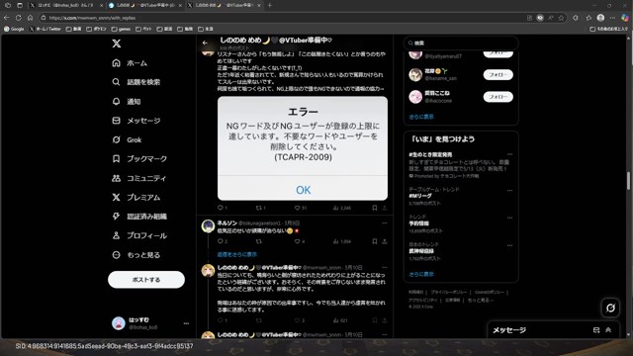The width and height of the screenshot is (633, 356).
Task: Open 通知 notifications
Action: (x=127, y=101)
